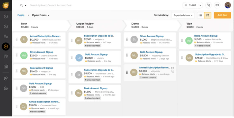Open the calendar icon in sidebar
The height and width of the screenshot is (118, 234).
[6, 66]
